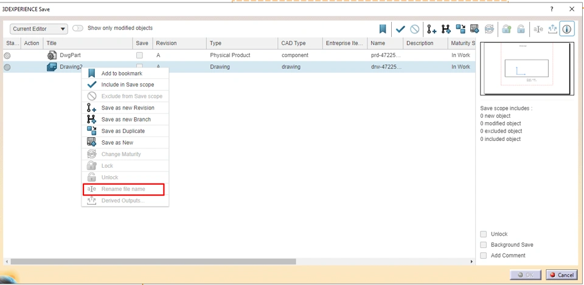Sort by the Title column header

[x=88, y=43]
